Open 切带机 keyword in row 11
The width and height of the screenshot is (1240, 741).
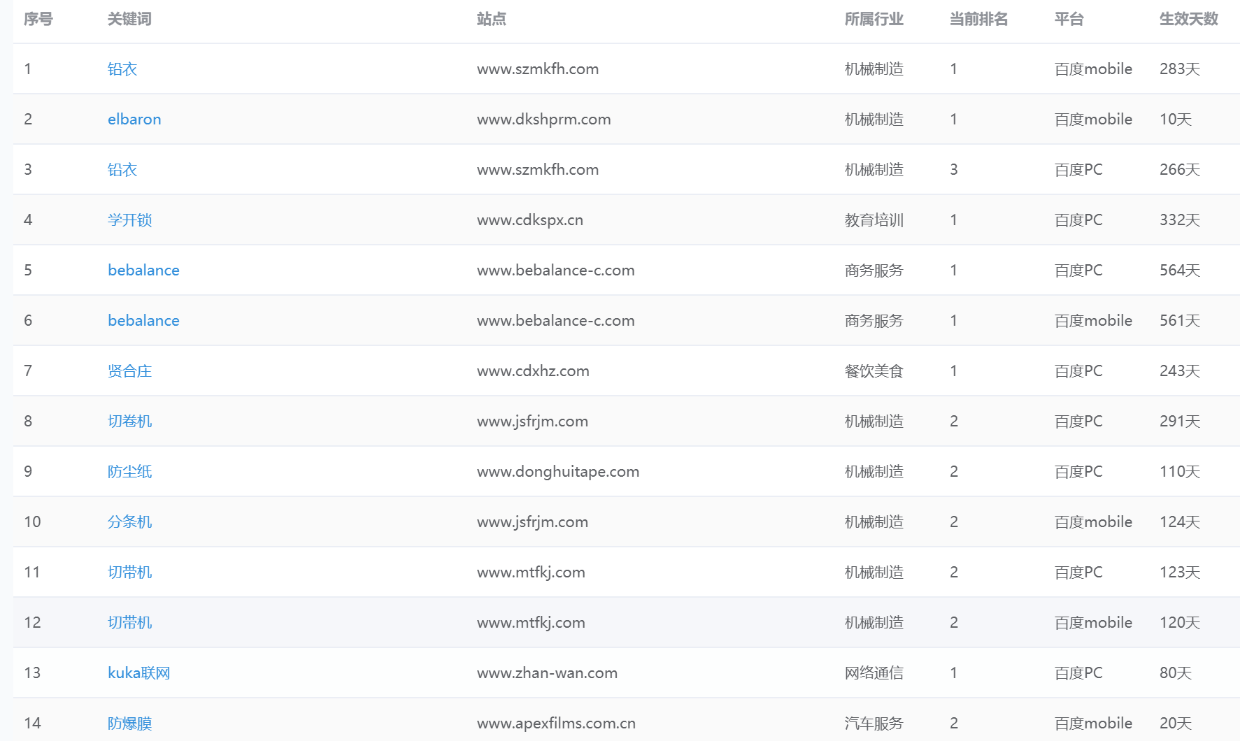[129, 573]
